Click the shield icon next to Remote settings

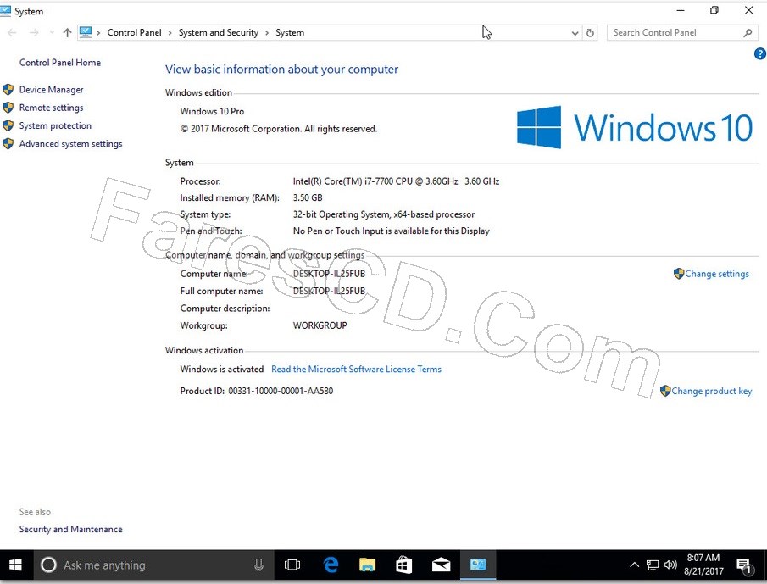pyautogui.click(x=8, y=108)
